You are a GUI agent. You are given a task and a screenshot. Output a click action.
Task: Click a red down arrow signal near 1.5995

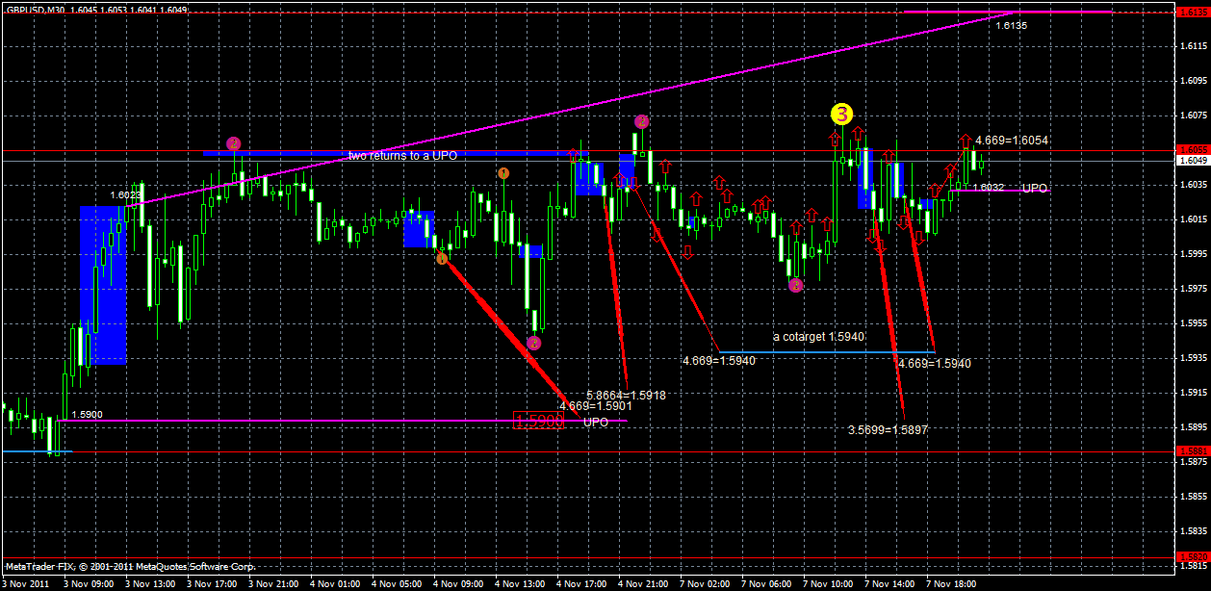tap(687, 253)
